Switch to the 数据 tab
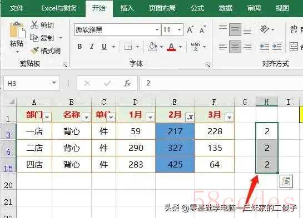 pyautogui.click(x=225, y=8)
